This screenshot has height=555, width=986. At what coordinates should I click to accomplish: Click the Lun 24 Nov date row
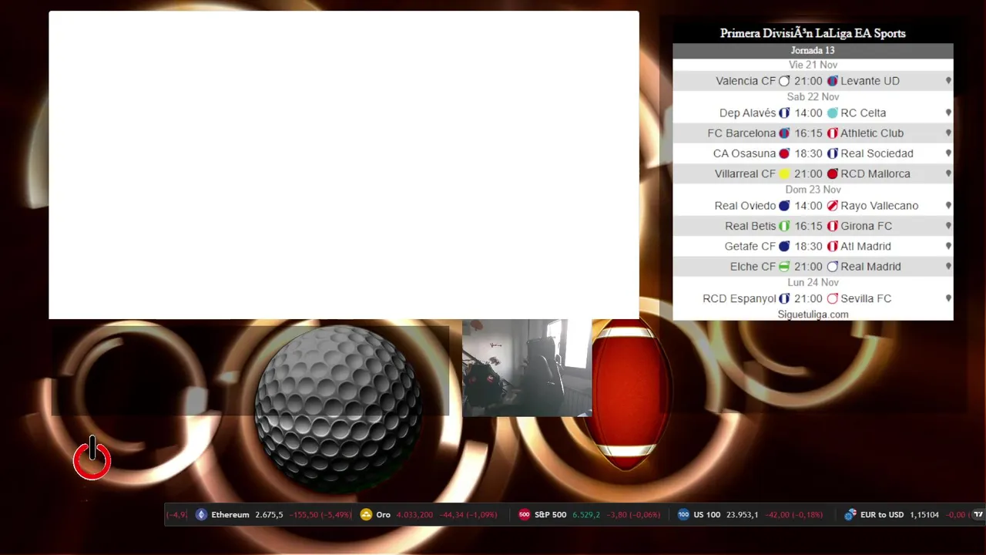[x=813, y=282]
